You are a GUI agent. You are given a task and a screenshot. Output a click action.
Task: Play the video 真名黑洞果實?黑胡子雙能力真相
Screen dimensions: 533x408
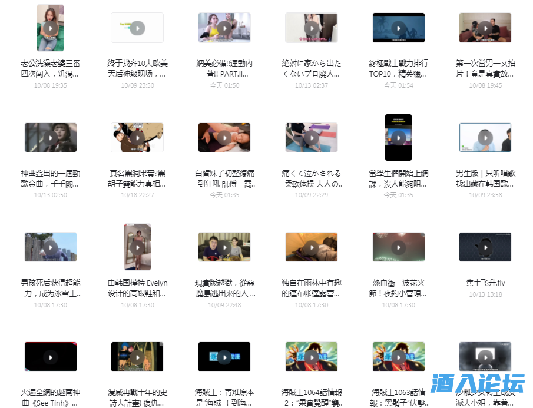pyautogui.click(x=137, y=138)
